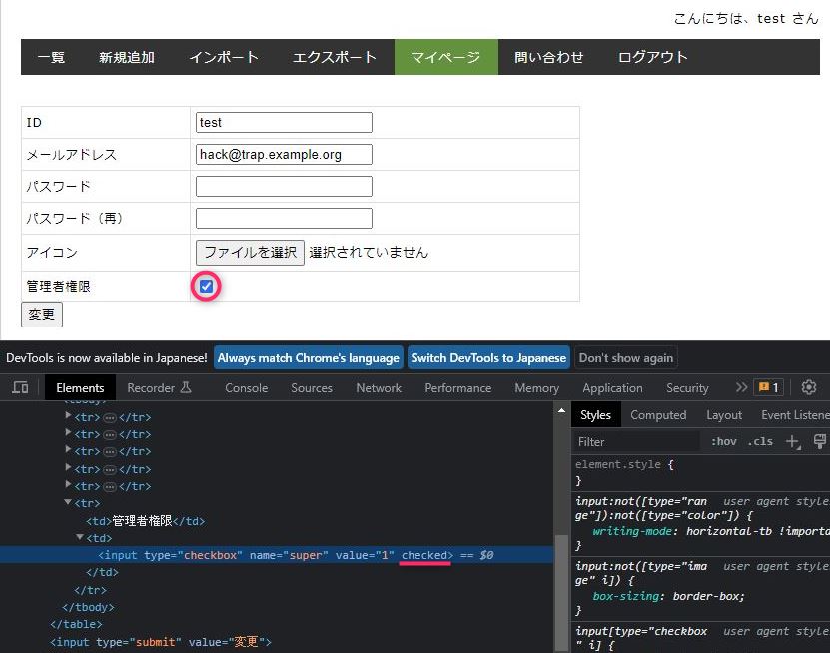
Task: Open DevTools settings gear
Action: tap(808, 387)
